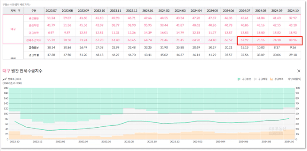Image resolution: width=307 pixels, height=151 pixels.
Task: Click the 8.37 cell under 2024.09
Action: click(x=277, y=48)
